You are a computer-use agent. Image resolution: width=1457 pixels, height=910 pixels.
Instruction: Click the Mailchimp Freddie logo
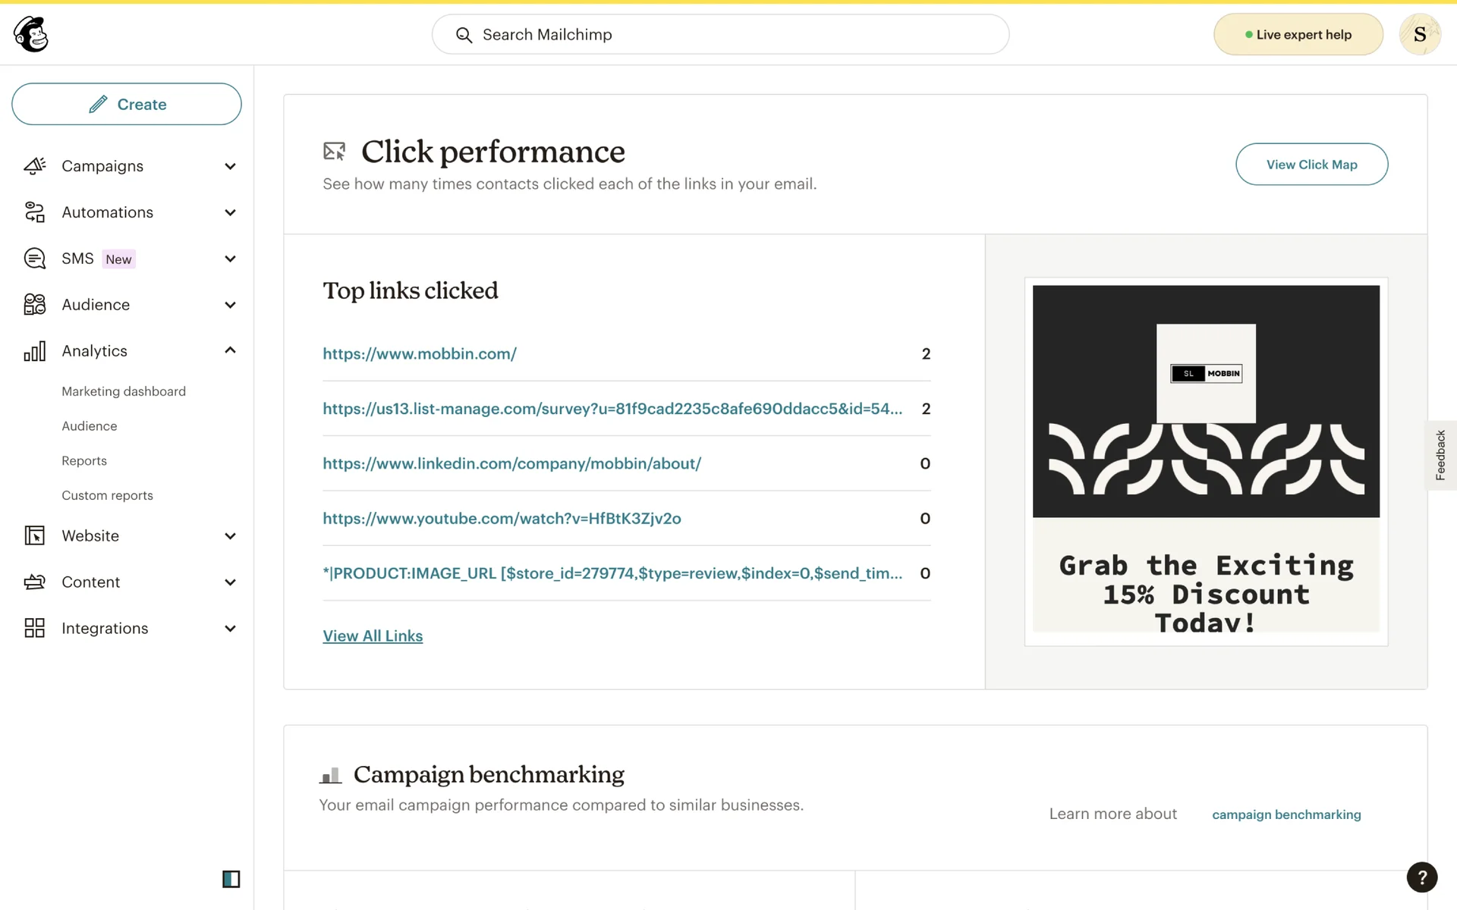[x=31, y=34]
